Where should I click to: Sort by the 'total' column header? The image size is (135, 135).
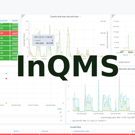59,109
